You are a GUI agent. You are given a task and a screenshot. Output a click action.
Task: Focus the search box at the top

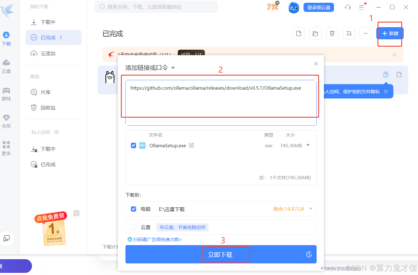tap(156, 7)
